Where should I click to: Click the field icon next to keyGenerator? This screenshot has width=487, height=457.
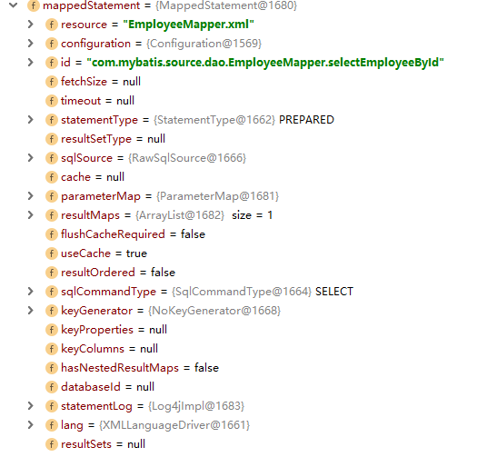pos(52,311)
